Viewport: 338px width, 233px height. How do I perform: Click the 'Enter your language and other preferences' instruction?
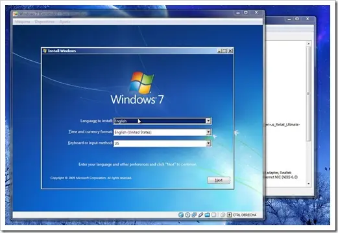138,164
